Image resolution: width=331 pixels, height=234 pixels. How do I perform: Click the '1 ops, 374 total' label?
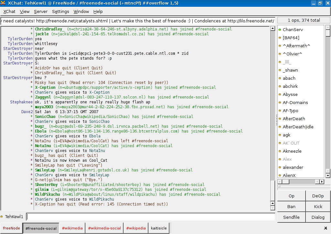tap(304, 20)
